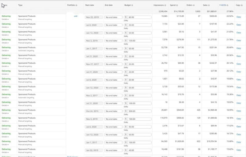This screenshot has width=246, height=157.
Task: Click the Impressions column header
Action: pyautogui.click(x=159, y=5)
